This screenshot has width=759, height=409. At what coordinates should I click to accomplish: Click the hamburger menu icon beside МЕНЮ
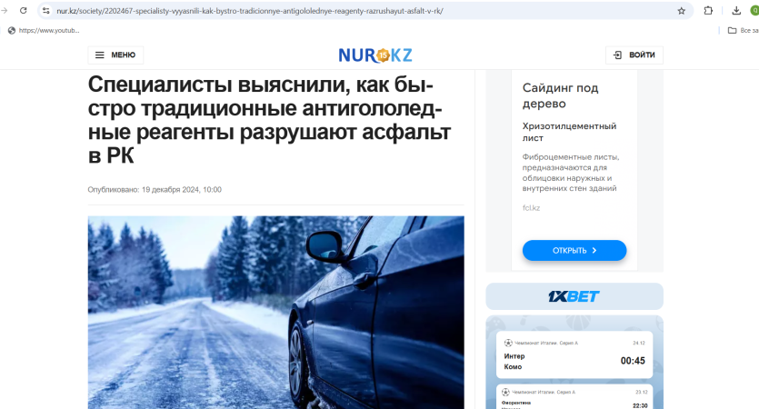pos(100,55)
